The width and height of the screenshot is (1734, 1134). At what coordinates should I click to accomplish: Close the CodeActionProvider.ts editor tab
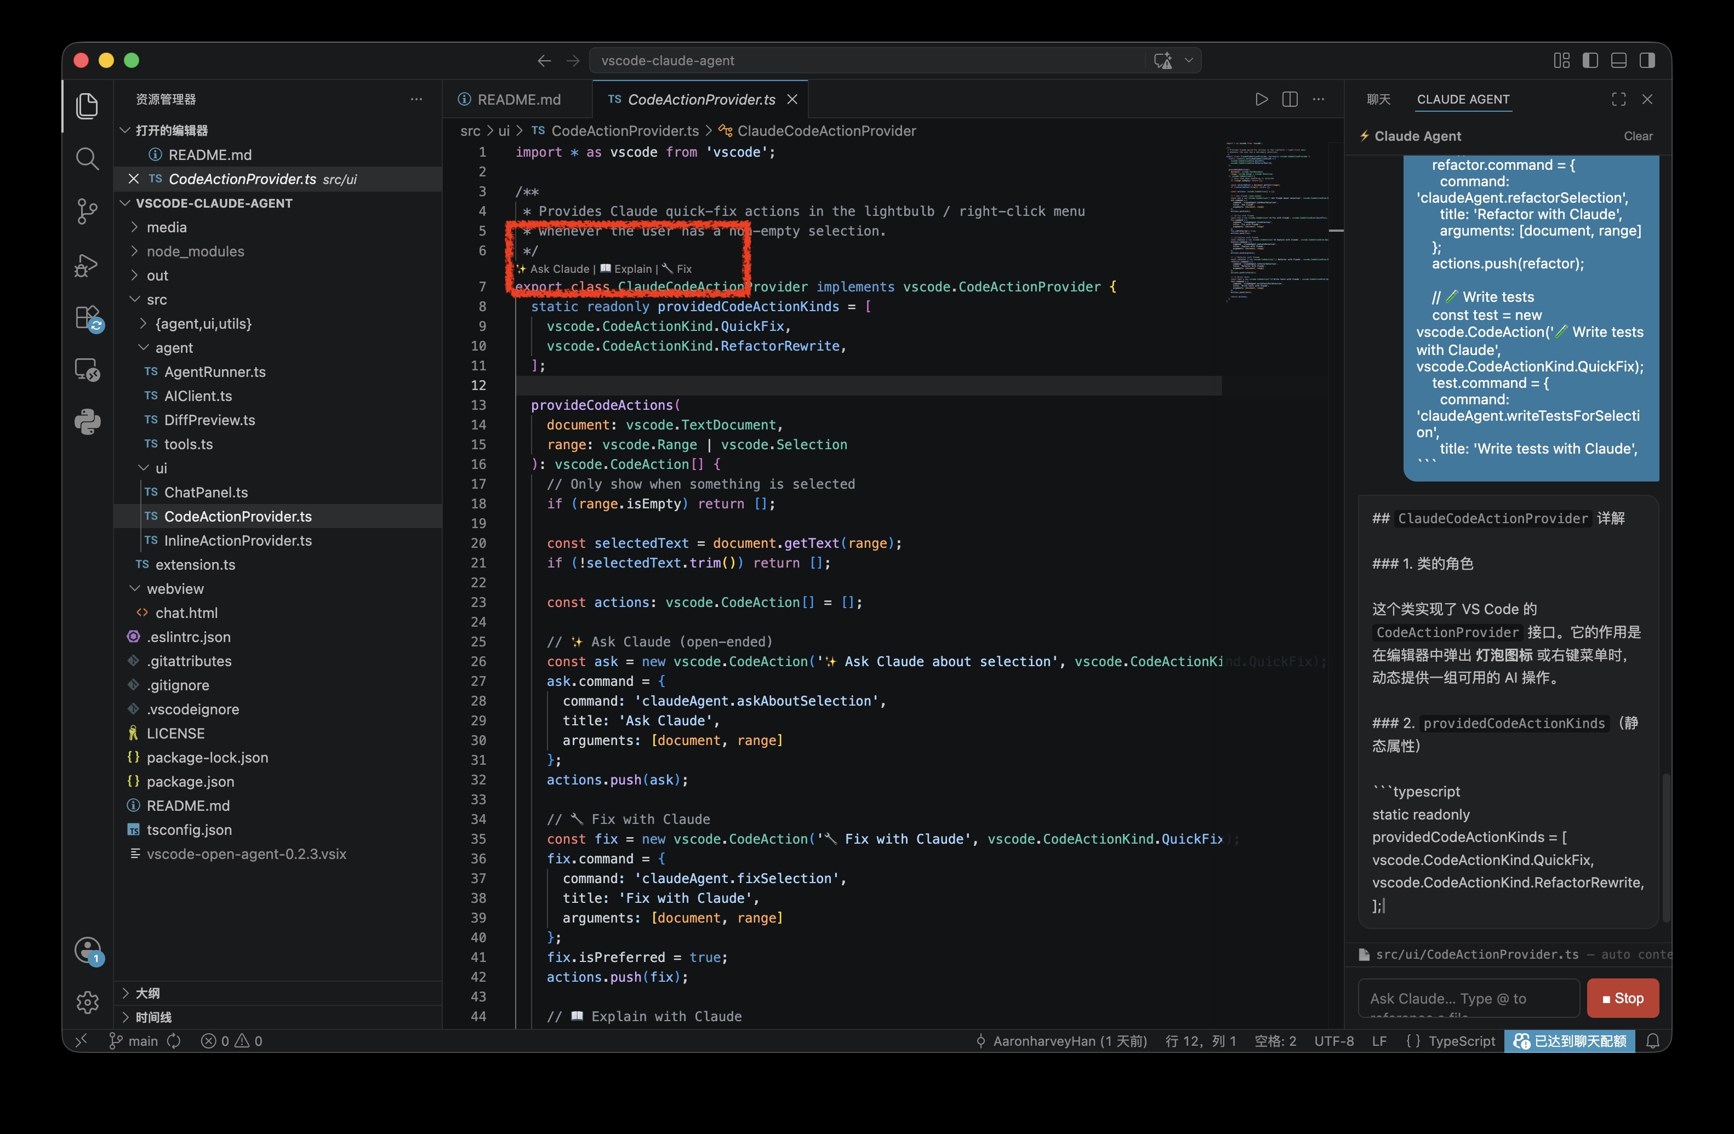[792, 99]
